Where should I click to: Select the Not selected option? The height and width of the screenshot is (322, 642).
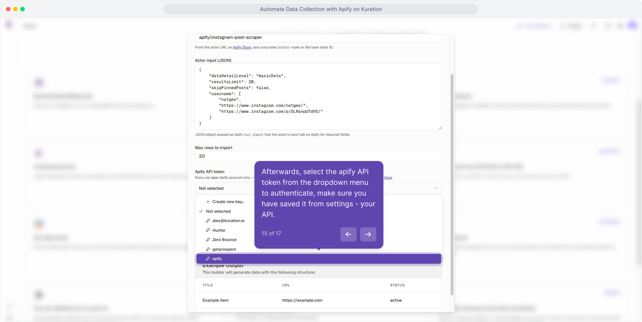218,211
